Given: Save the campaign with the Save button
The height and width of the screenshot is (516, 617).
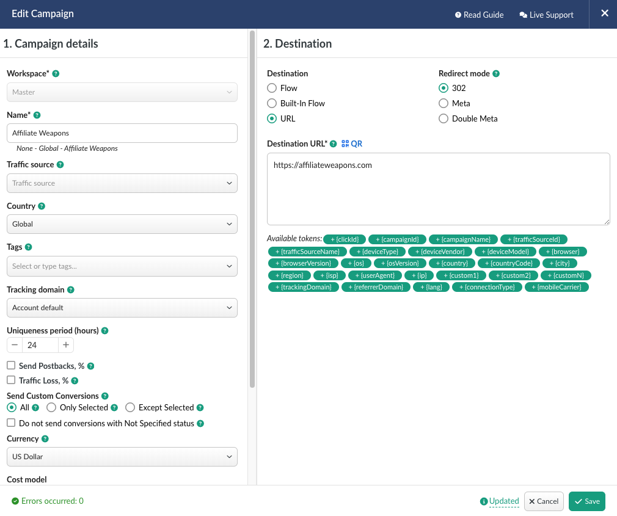Looking at the screenshot, I should (586, 501).
